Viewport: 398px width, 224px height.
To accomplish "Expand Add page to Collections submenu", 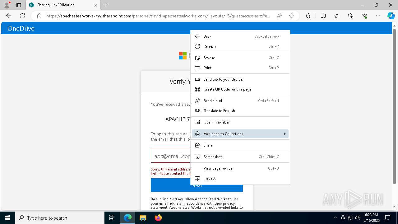I will click(240, 134).
